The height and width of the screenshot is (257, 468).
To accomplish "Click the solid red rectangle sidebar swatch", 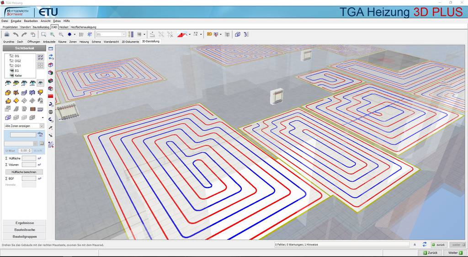I will [51, 96].
